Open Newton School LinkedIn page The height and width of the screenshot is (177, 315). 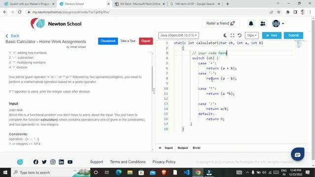pyautogui.click(x=61, y=162)
